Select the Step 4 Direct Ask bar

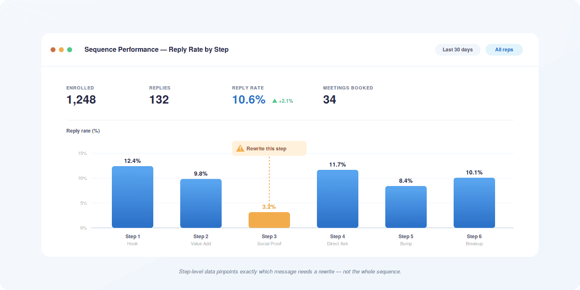(x=338, y=199)
